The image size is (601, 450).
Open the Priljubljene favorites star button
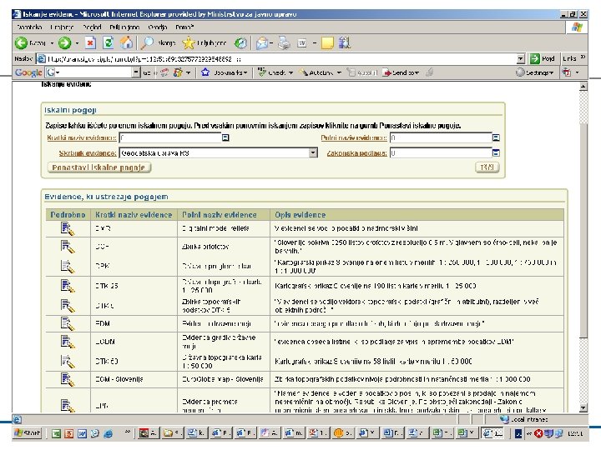[x=205, y=42]
